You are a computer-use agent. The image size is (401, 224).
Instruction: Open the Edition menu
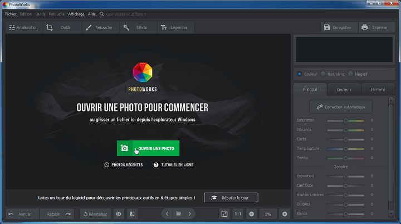[26, 14]
